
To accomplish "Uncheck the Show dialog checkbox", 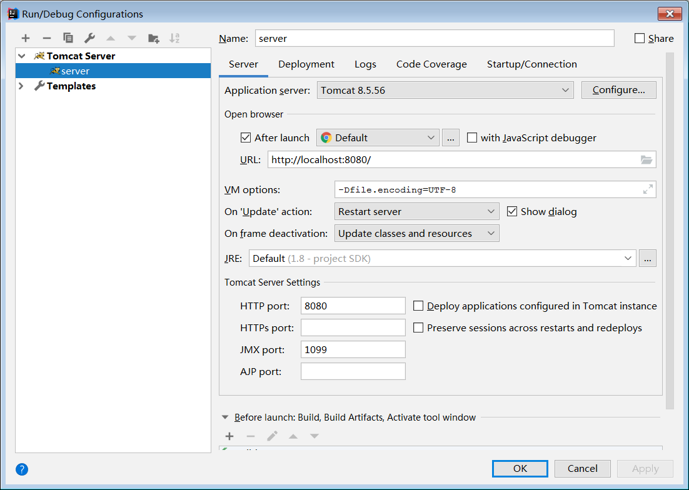I will tap(512, 211).
